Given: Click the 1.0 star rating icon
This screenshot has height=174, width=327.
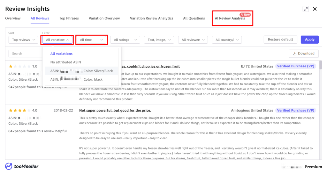Looking at the screenshot, I should coord(11,66).
